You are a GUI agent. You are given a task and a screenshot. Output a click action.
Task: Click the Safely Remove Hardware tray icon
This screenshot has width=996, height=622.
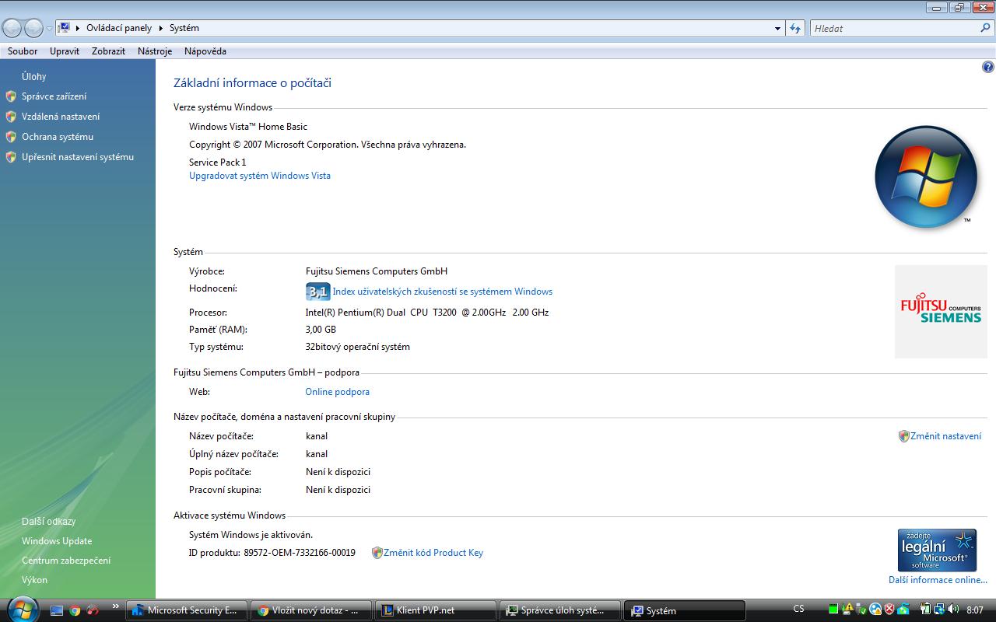(861, 610)
